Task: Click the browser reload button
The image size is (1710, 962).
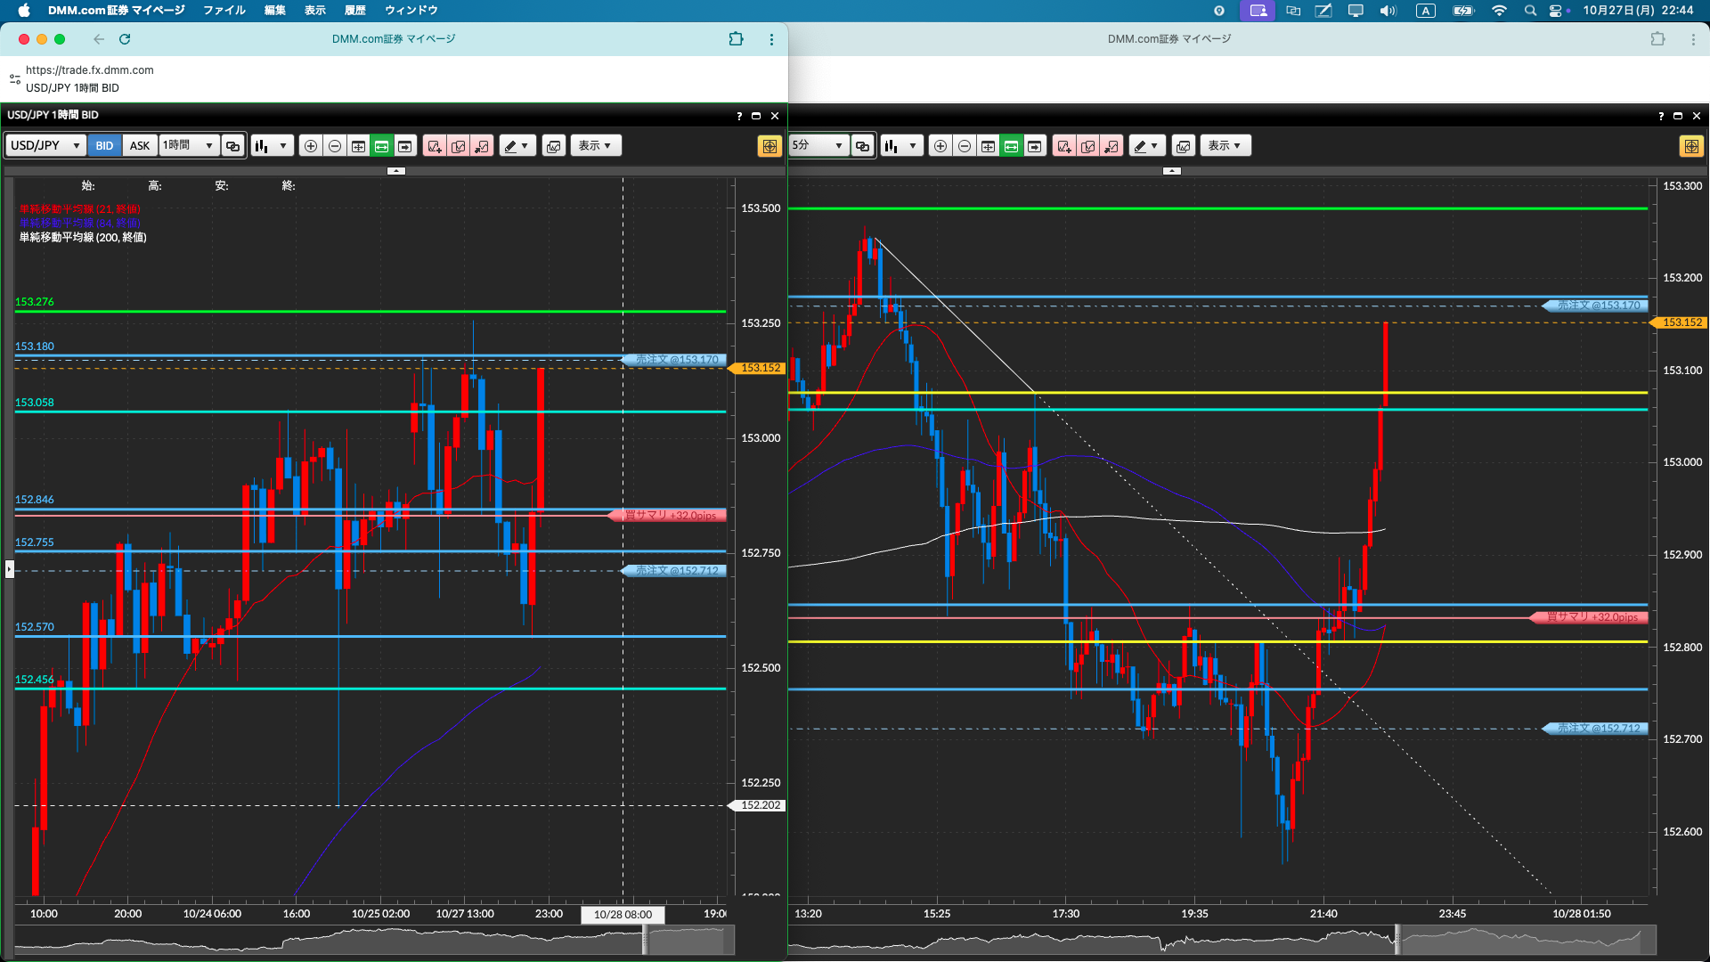Action: (x=125, y=39)
